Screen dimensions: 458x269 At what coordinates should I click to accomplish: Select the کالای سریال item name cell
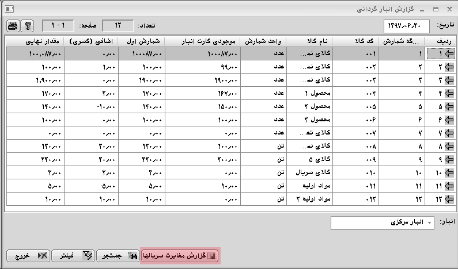click(309, 173)
